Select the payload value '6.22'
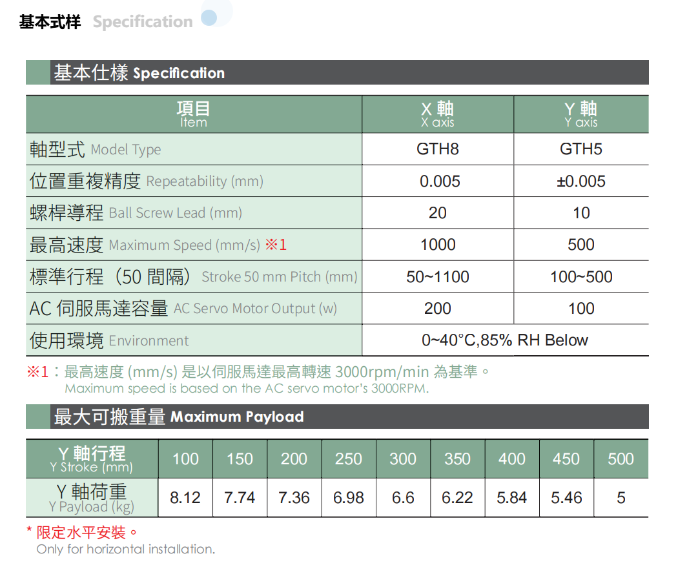Screen dimensions: 698x567 point(458,497)
